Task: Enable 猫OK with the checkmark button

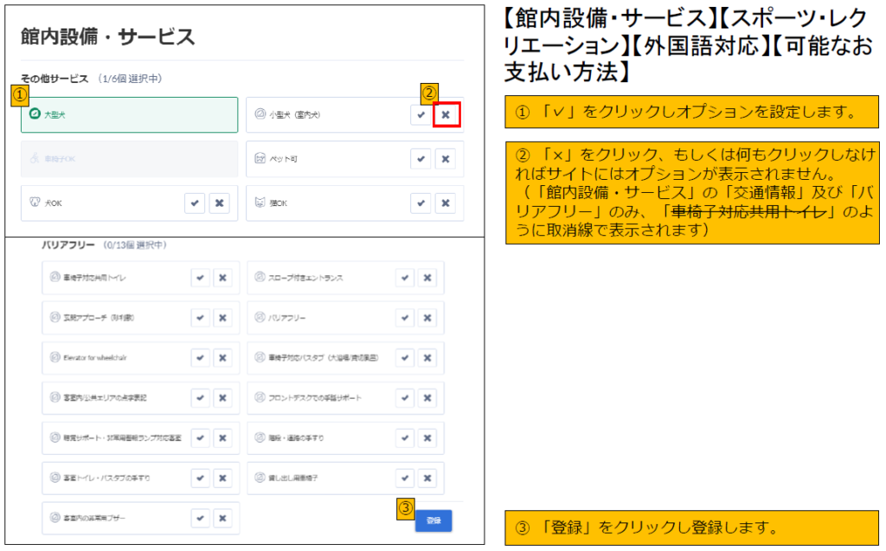Action: (x=421, y=203)
